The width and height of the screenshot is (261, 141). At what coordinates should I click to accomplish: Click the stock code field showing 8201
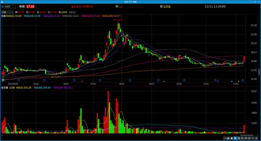(x=10, y=6)
